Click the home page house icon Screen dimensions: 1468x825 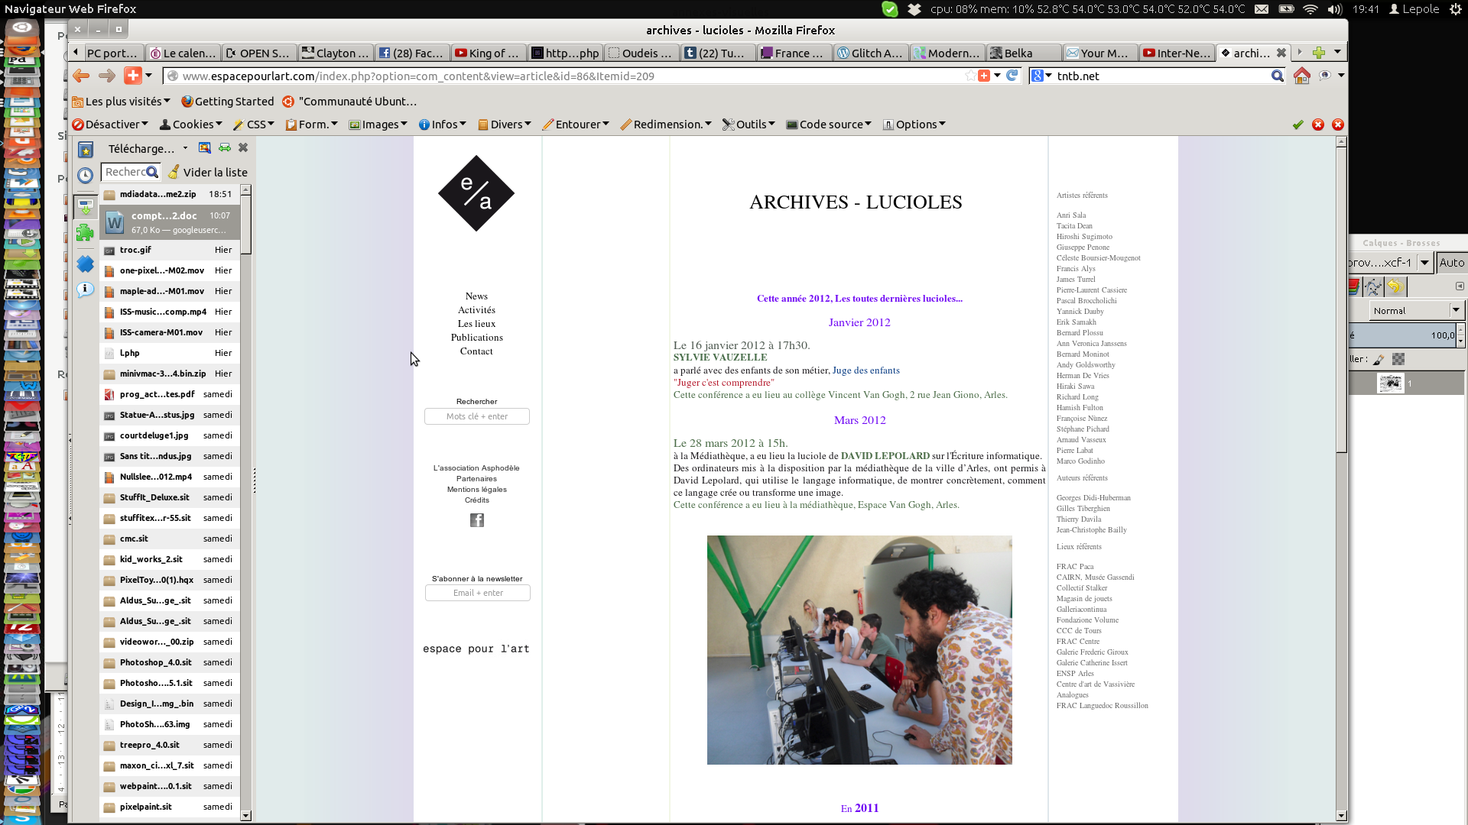click(1302, 76)
